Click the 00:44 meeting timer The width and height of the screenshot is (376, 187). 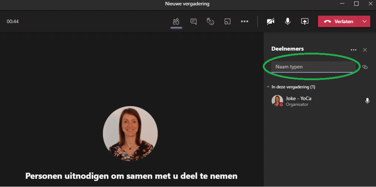(x=13, y=22)
